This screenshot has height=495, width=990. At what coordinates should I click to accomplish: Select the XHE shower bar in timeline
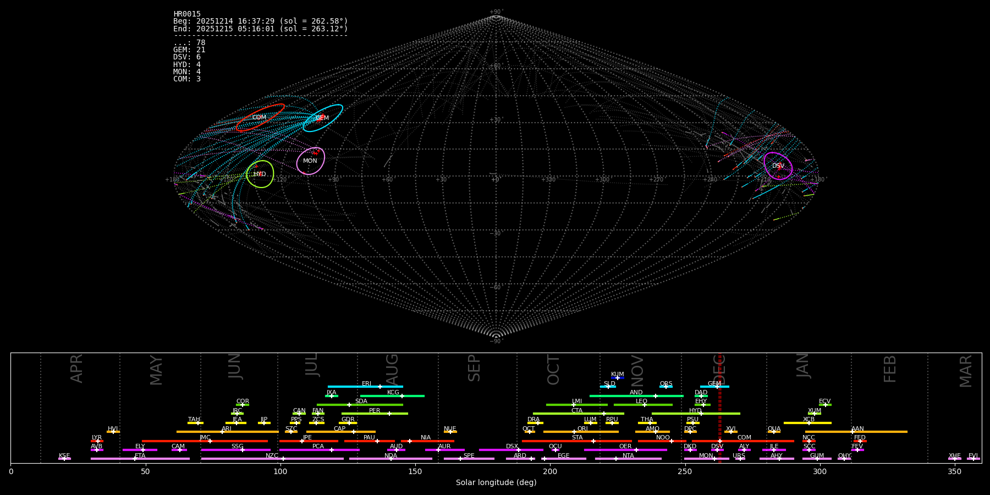click(x=955, y=459)
